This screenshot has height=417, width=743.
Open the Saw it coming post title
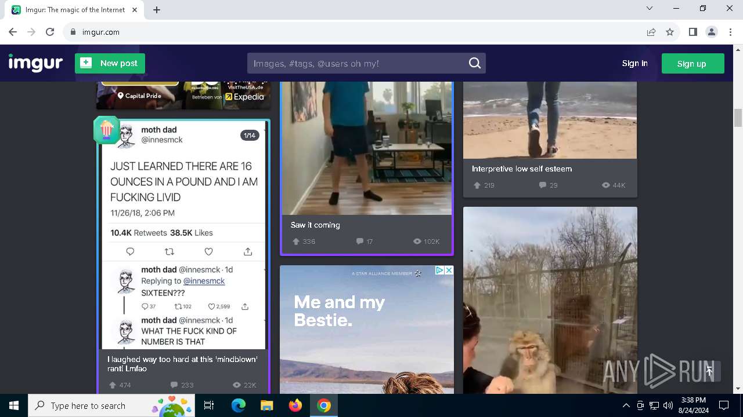[315, 225]
